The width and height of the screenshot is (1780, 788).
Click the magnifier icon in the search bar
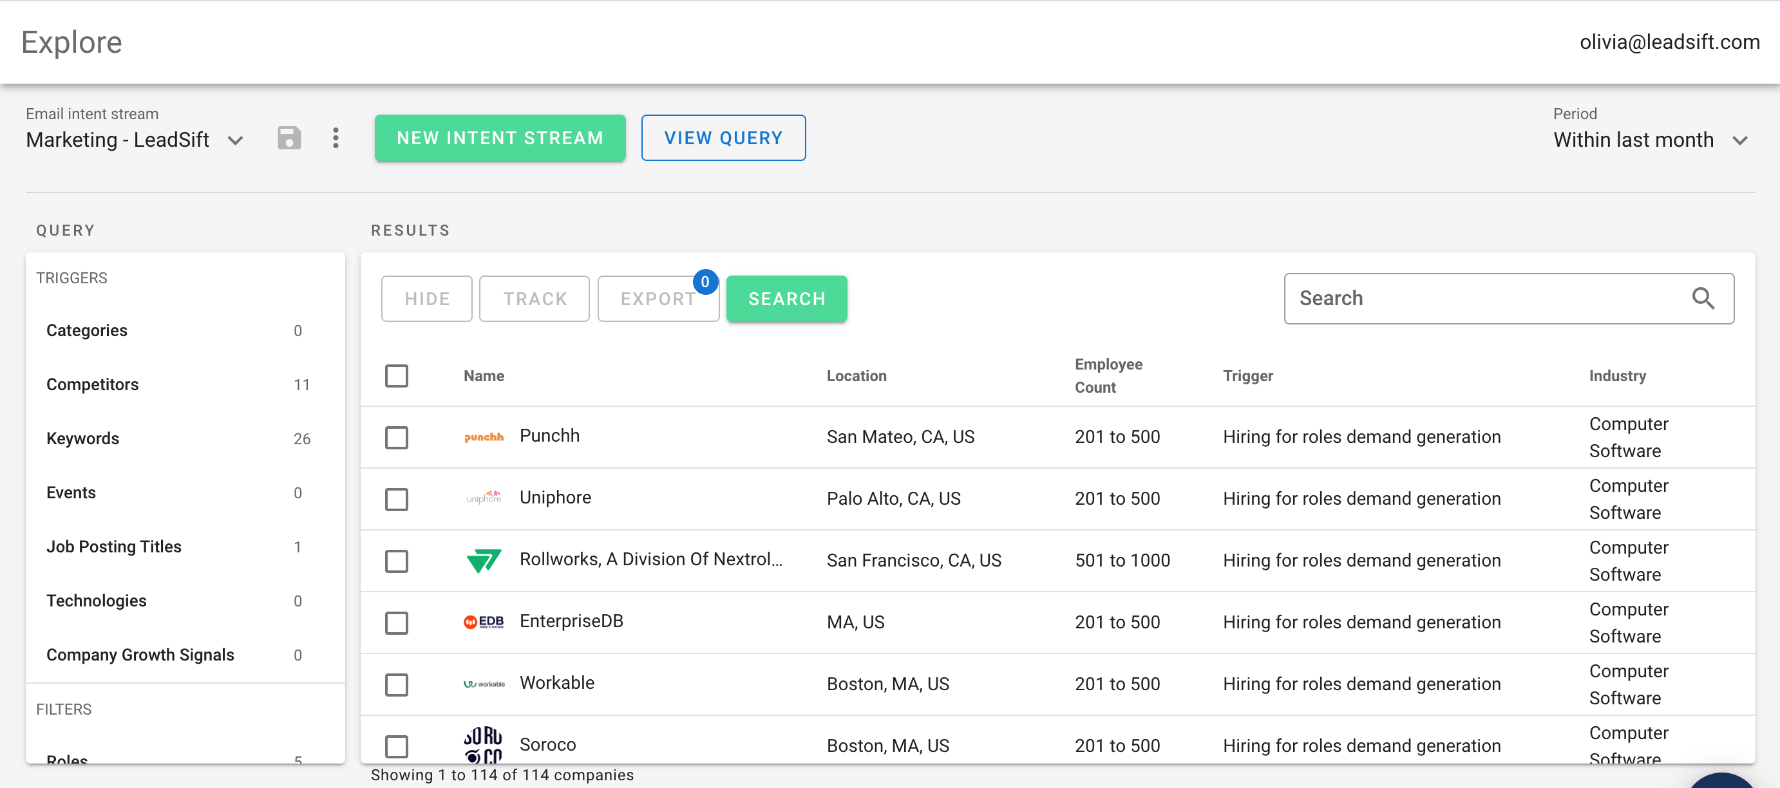pos(1703,298)
